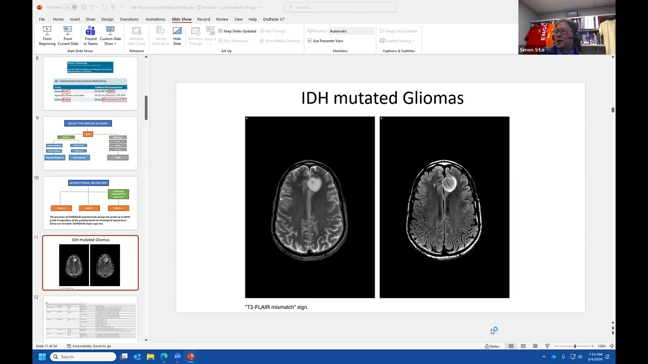Image resolution: width=648 pixels, height=364 pixels.
Task: Open the Record tab
Action: point(204,19)
